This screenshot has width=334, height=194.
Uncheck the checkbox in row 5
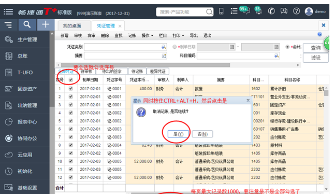71,121
